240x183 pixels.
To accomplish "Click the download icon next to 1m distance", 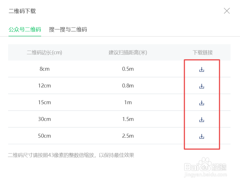I will (x=202, y=102).
